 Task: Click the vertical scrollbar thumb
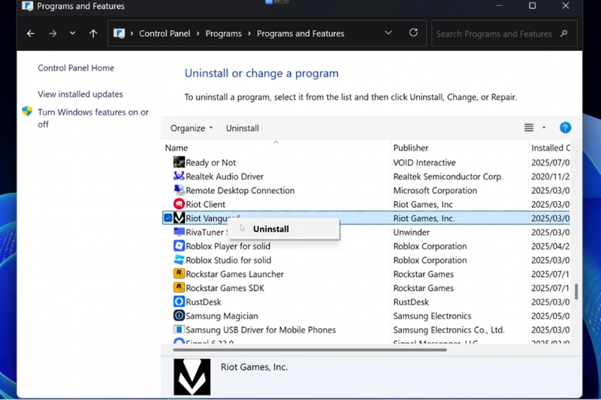pyautogui.click(x=576, y=291)
